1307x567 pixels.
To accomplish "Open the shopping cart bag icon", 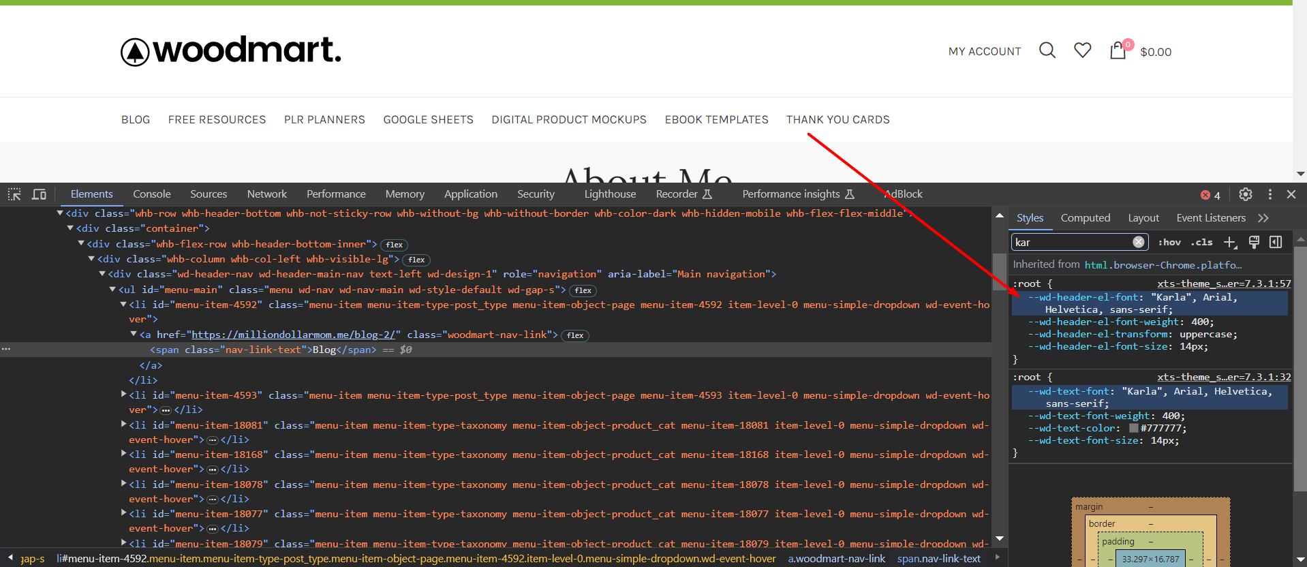I will [x=1118, y=50].
